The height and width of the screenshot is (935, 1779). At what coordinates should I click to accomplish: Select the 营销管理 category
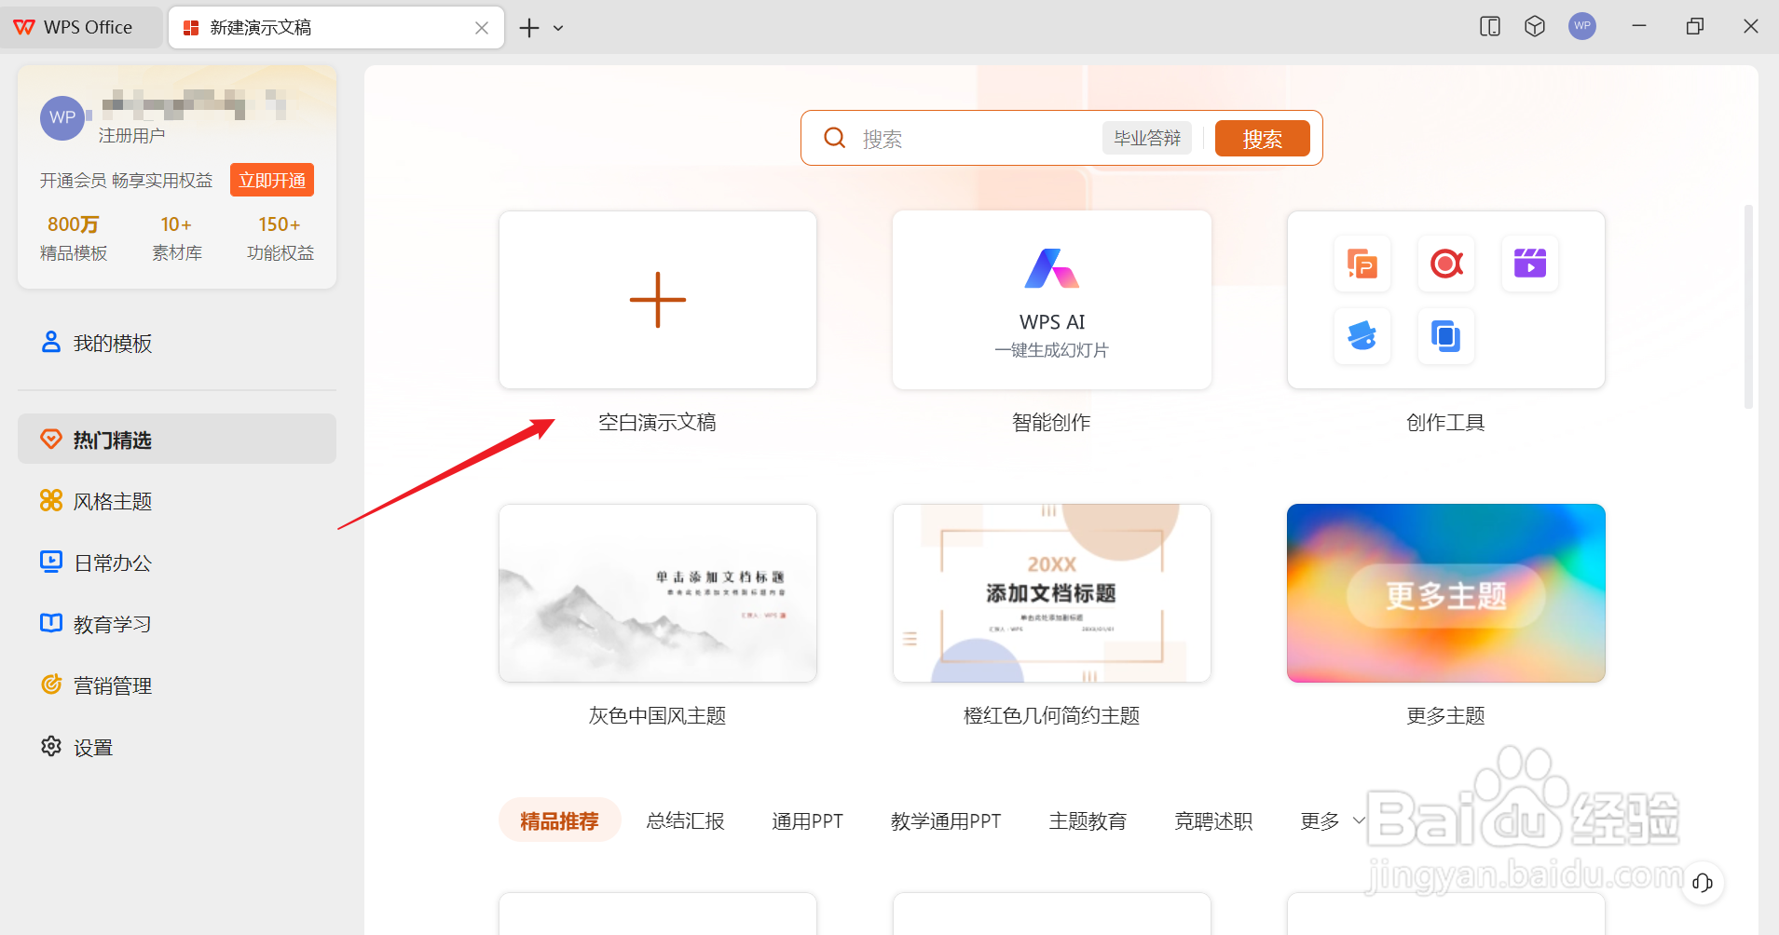pyautogui.click(x=177, y=685)
